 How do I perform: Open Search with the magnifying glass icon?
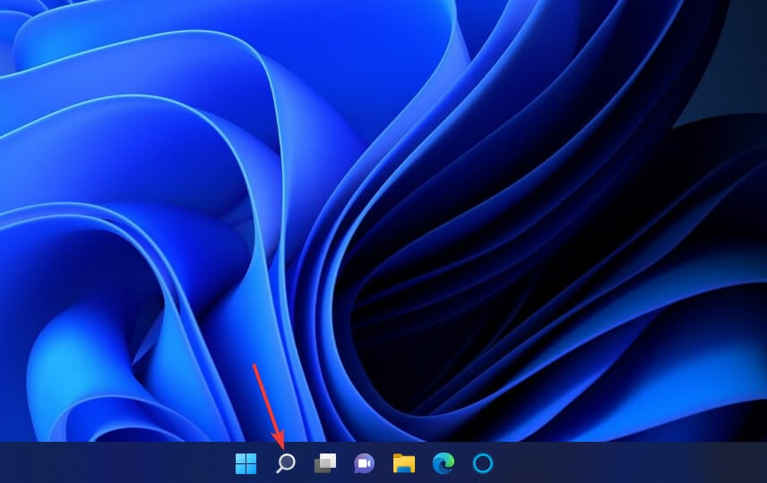[285, 463]
